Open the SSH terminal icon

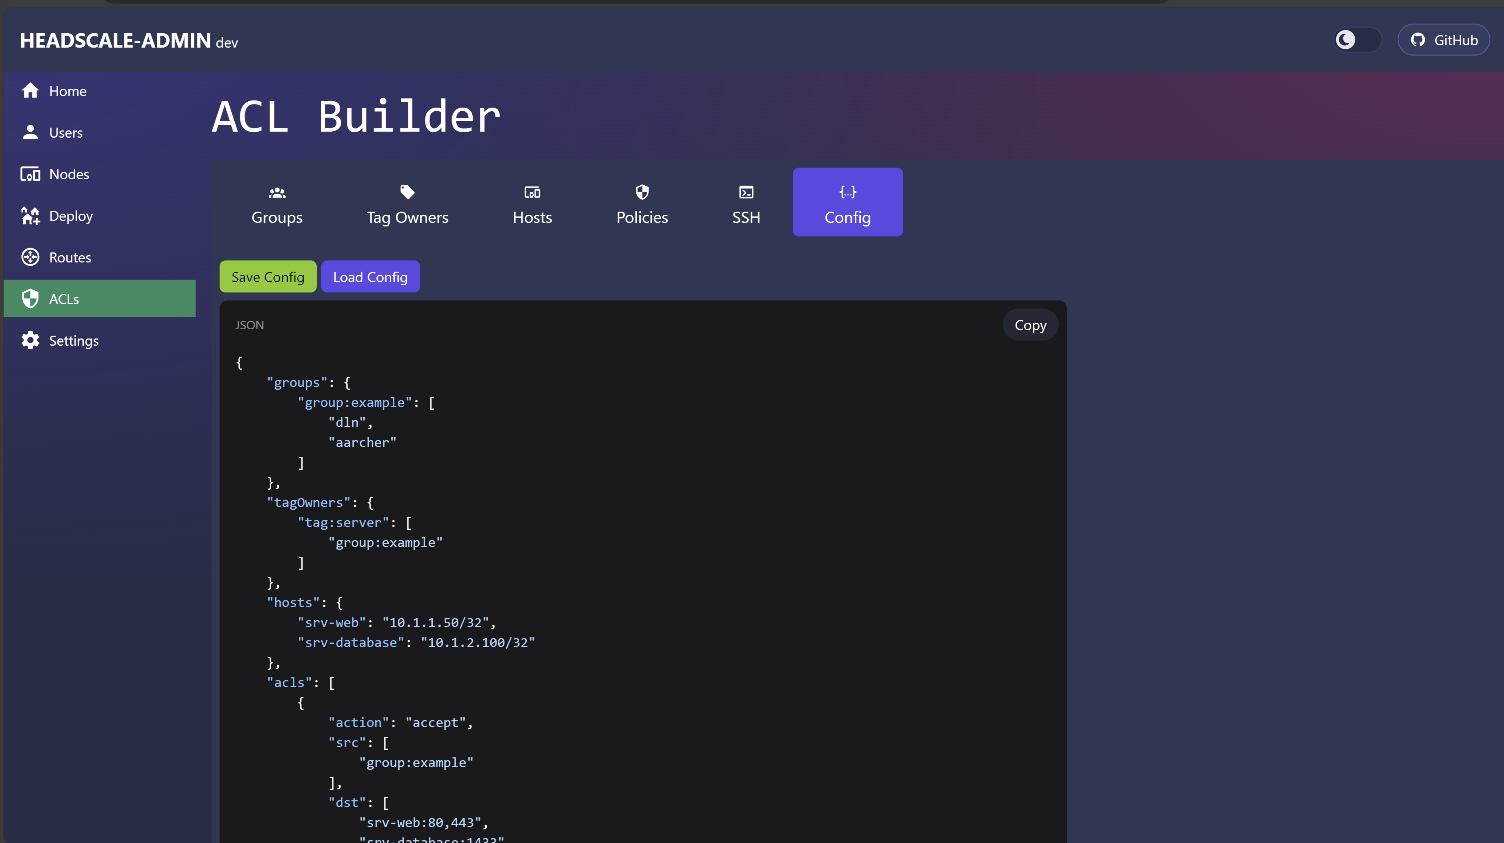click(x=746, y=192)
